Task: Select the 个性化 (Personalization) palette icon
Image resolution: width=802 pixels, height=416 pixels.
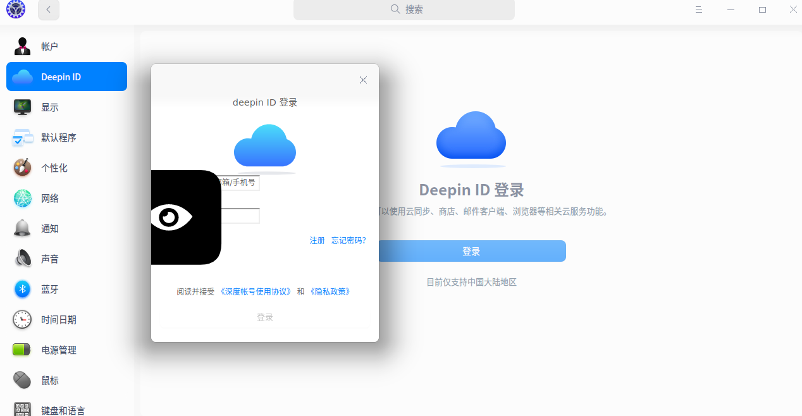Action: pos(22,168)
